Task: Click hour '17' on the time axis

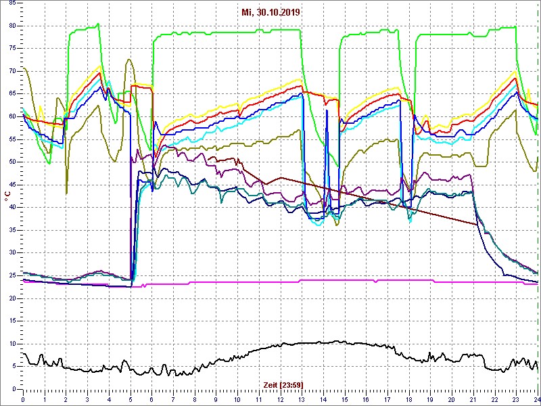Action: [x=387, y=398]
